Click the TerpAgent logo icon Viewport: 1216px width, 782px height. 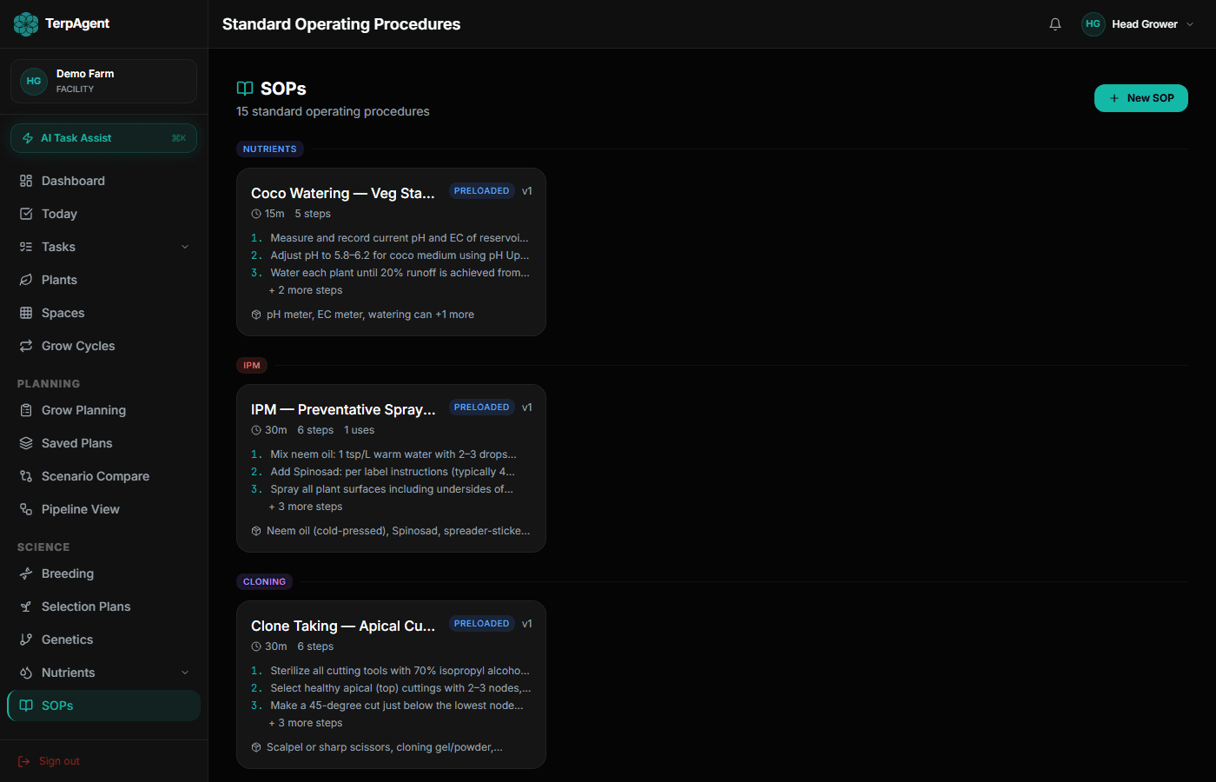(x=26, y=24)
